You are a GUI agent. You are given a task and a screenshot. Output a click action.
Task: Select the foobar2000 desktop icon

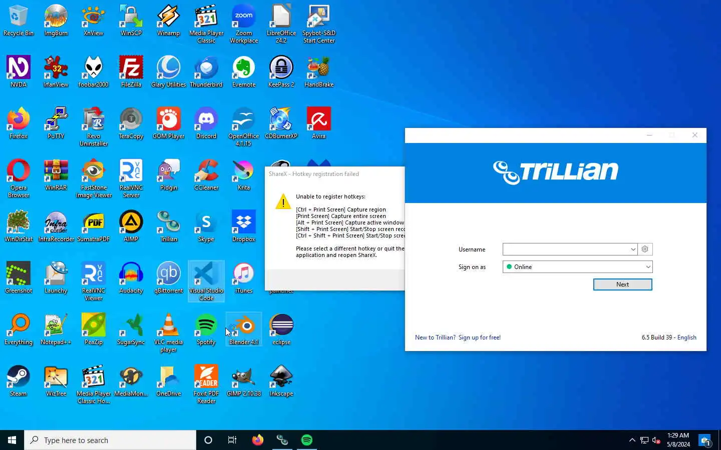(x=94, y=72)
